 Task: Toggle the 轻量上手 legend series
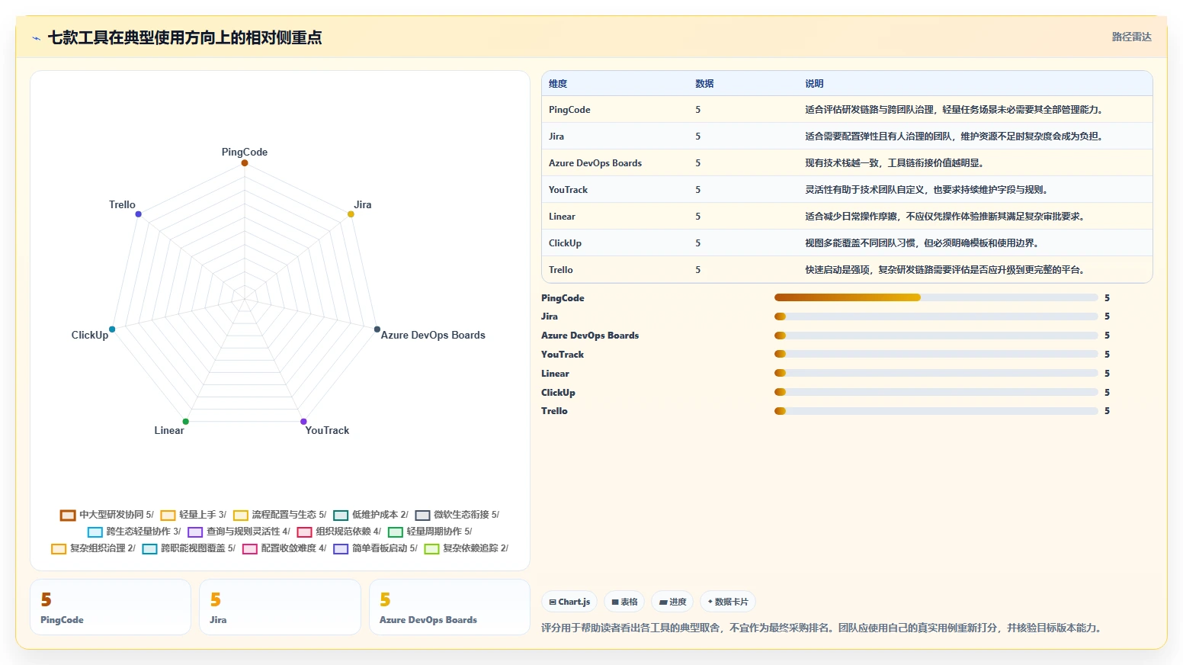tap(194, 515)
